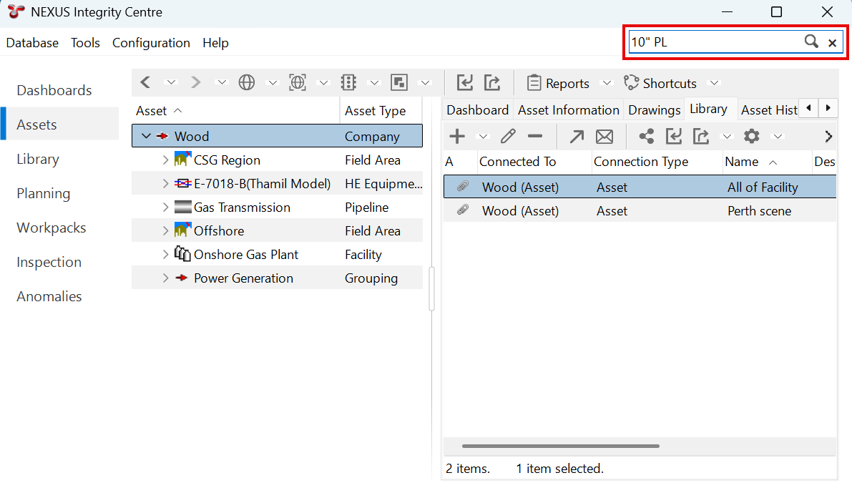The width and height of the screenshot is (852, 488).
Task: Click the import icon in library toolbar
Action: point(674,137)
